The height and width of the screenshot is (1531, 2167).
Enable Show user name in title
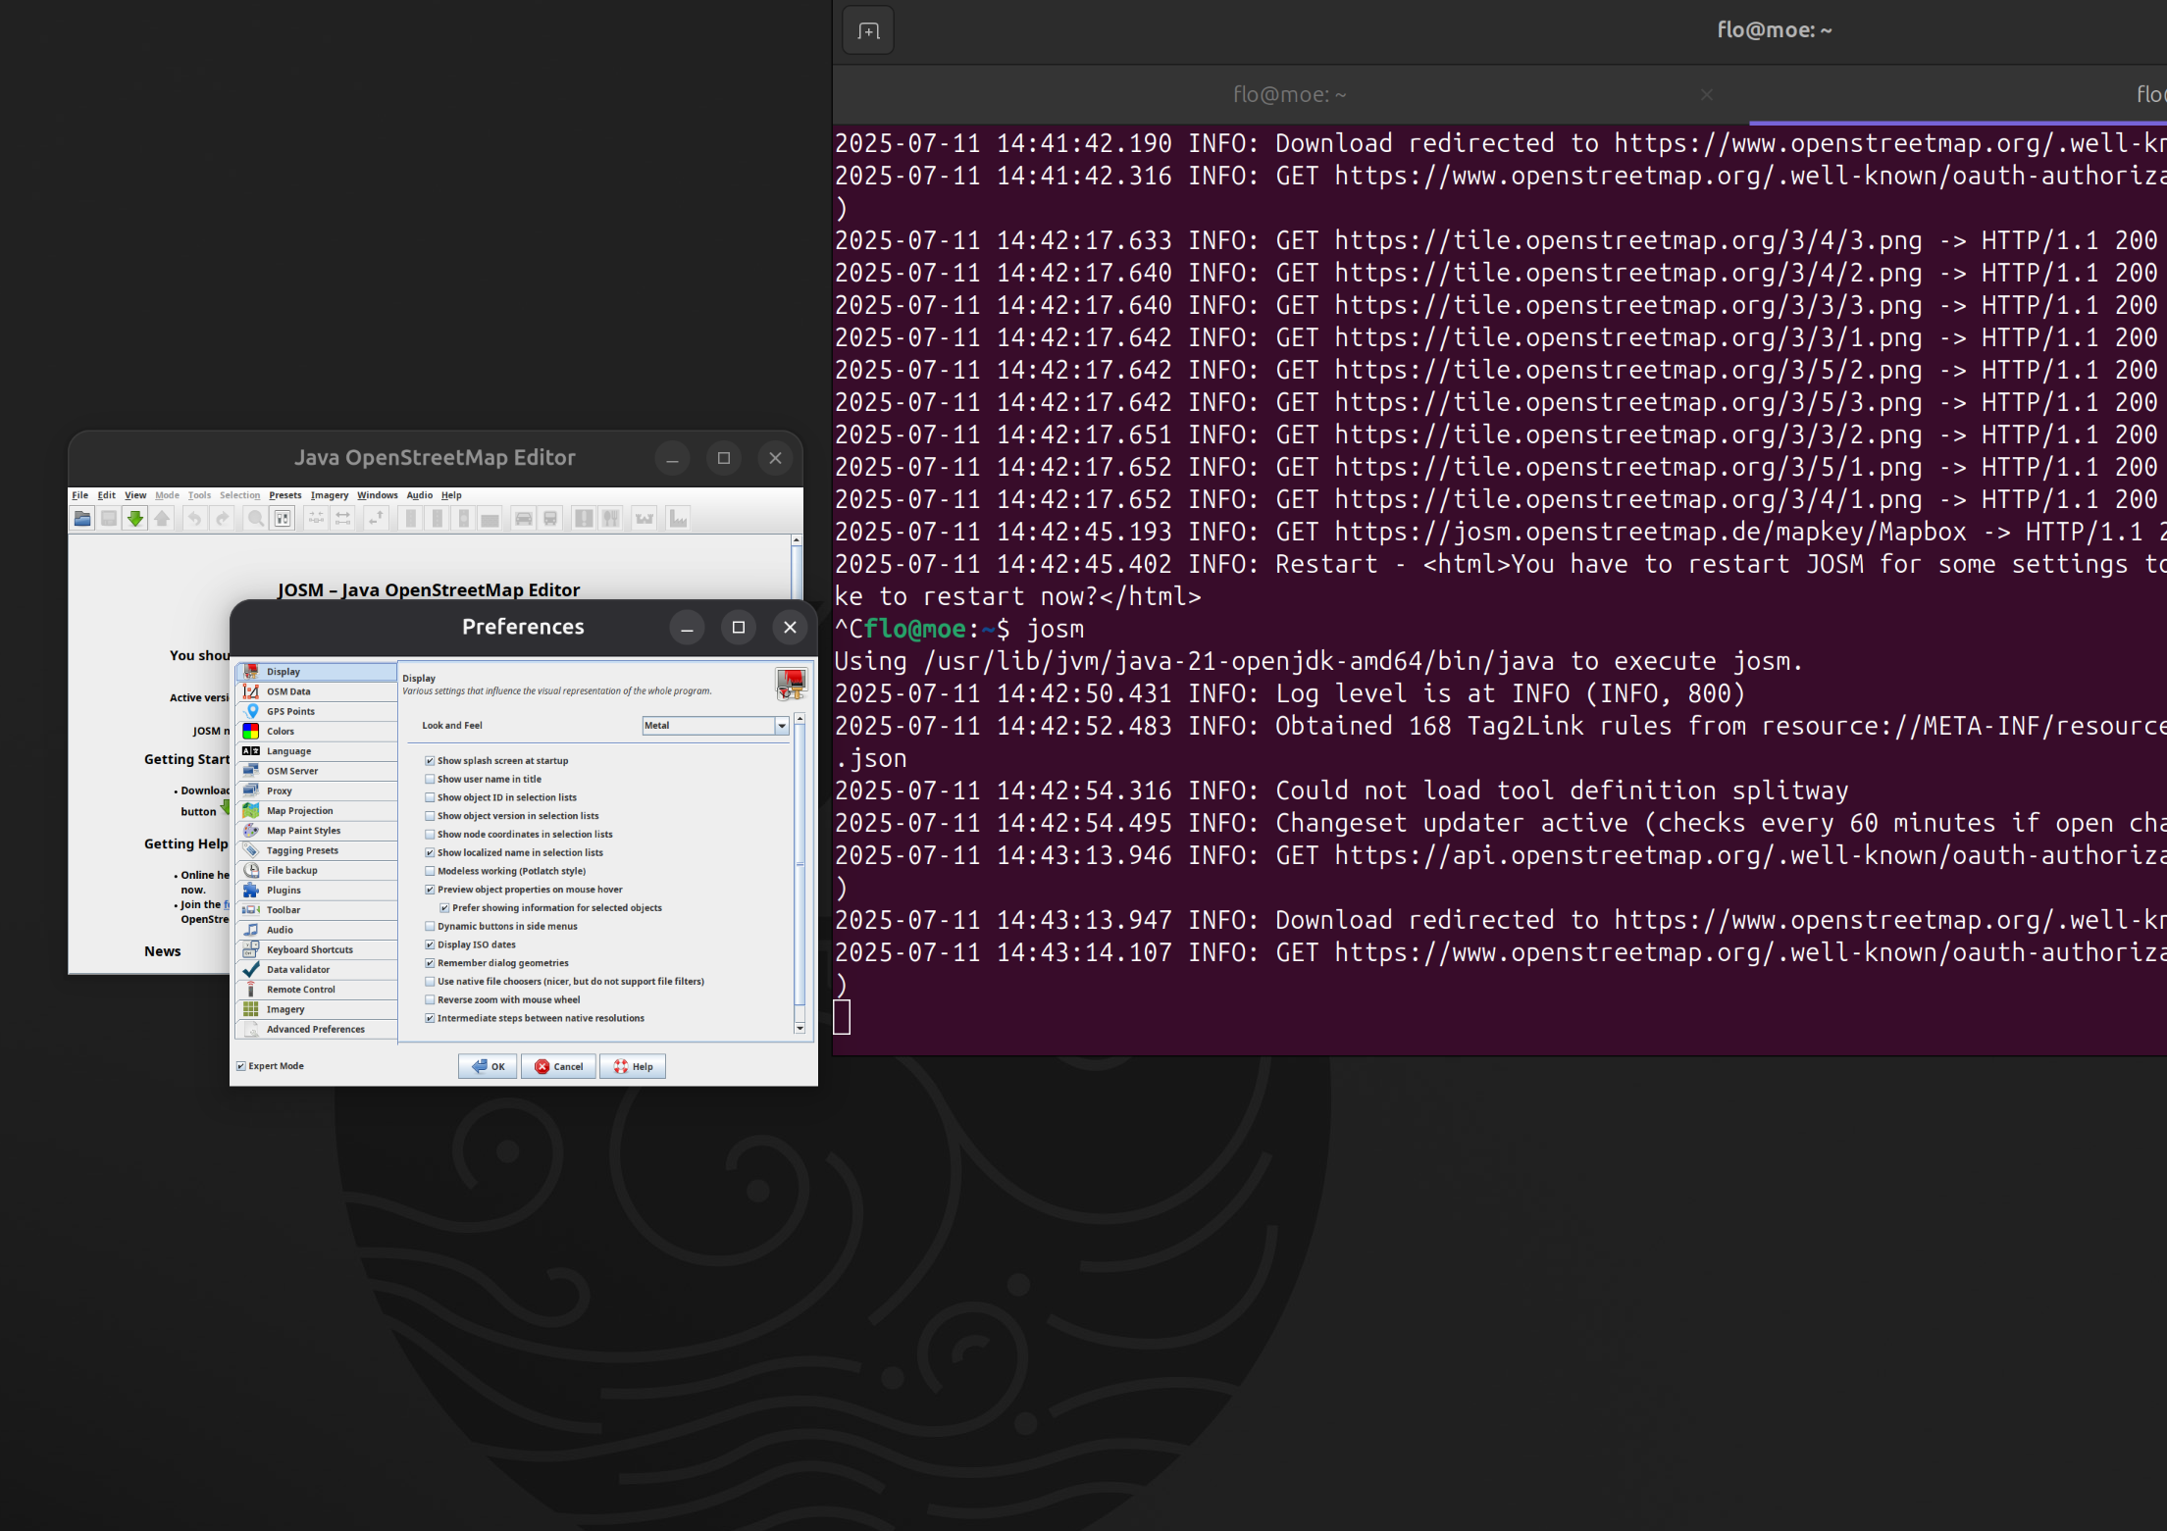point(430,780)
